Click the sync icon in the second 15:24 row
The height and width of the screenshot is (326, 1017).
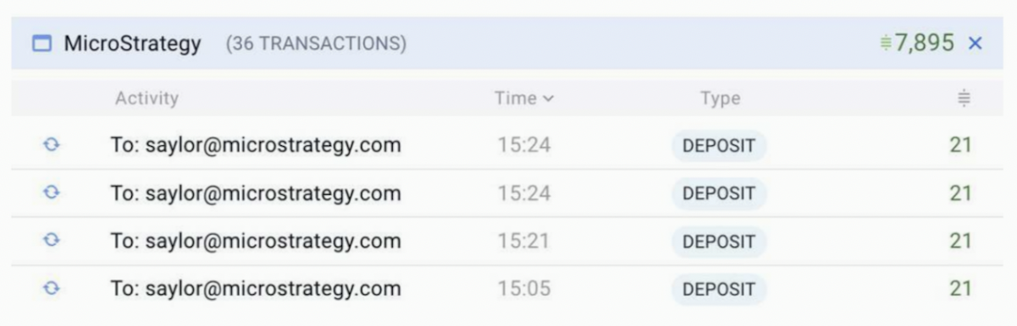click(52, 193)
